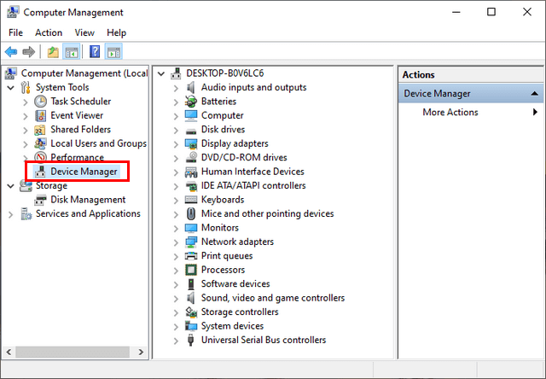Collapse the DESKTOP-B0V6LC6 root node
Viewport: 546px width, 379px height.
tap(161, 73)
